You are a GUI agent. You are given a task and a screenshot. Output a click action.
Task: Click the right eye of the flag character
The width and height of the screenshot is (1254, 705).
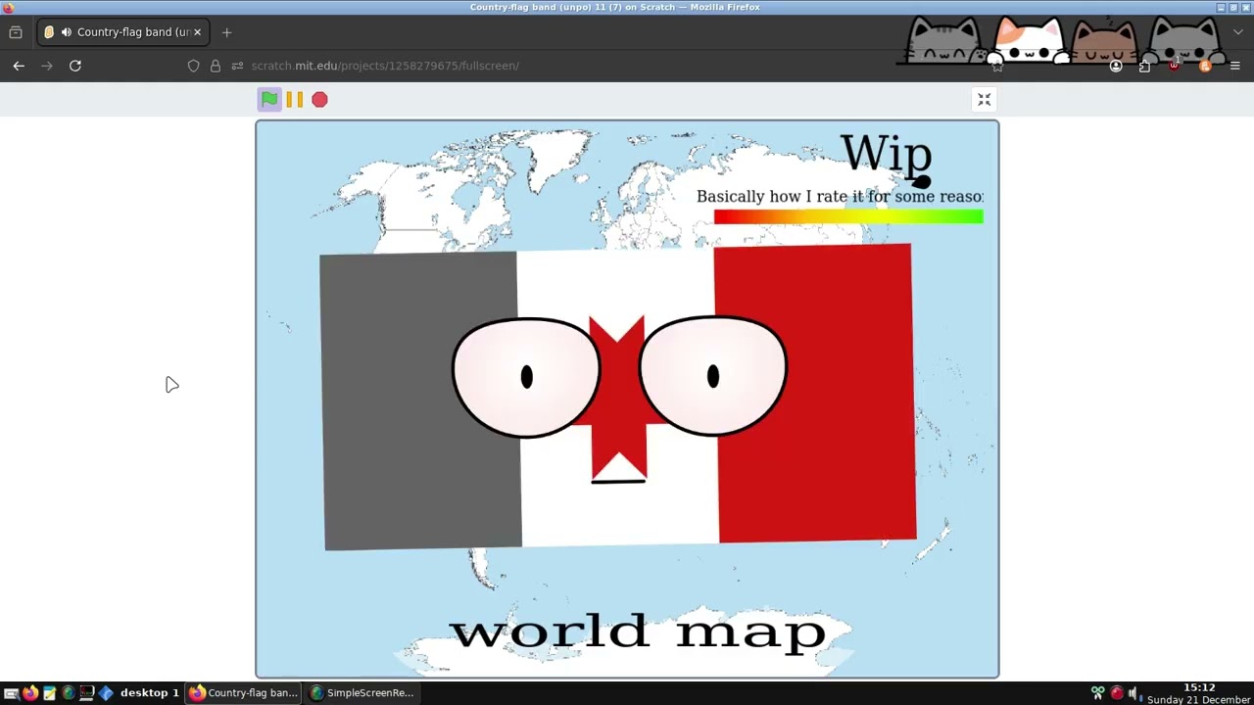pos(712,376)
